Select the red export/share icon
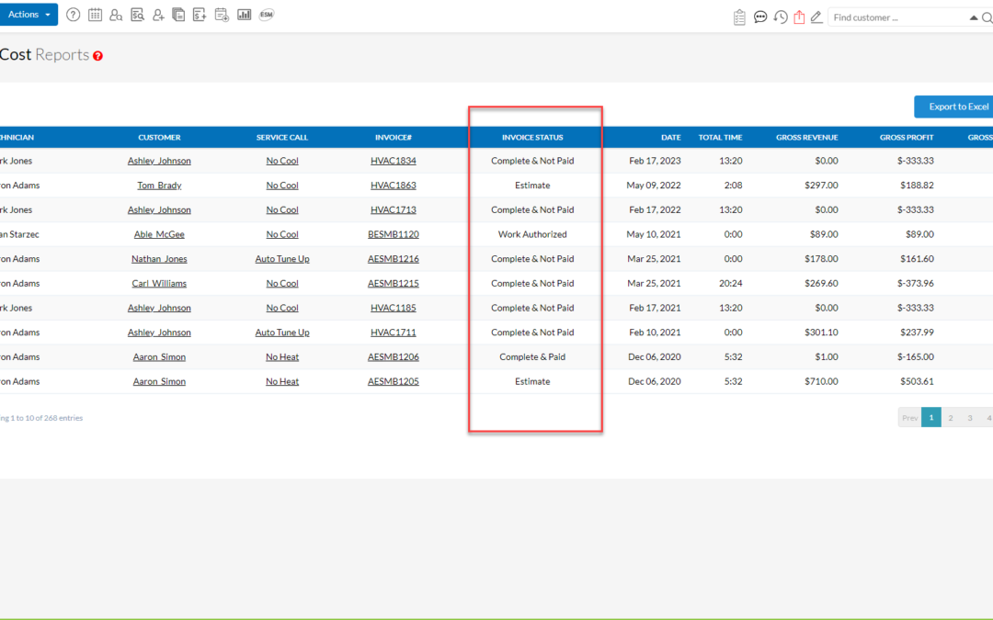Viewport: 993px width, 620px height. coord(801,17)
